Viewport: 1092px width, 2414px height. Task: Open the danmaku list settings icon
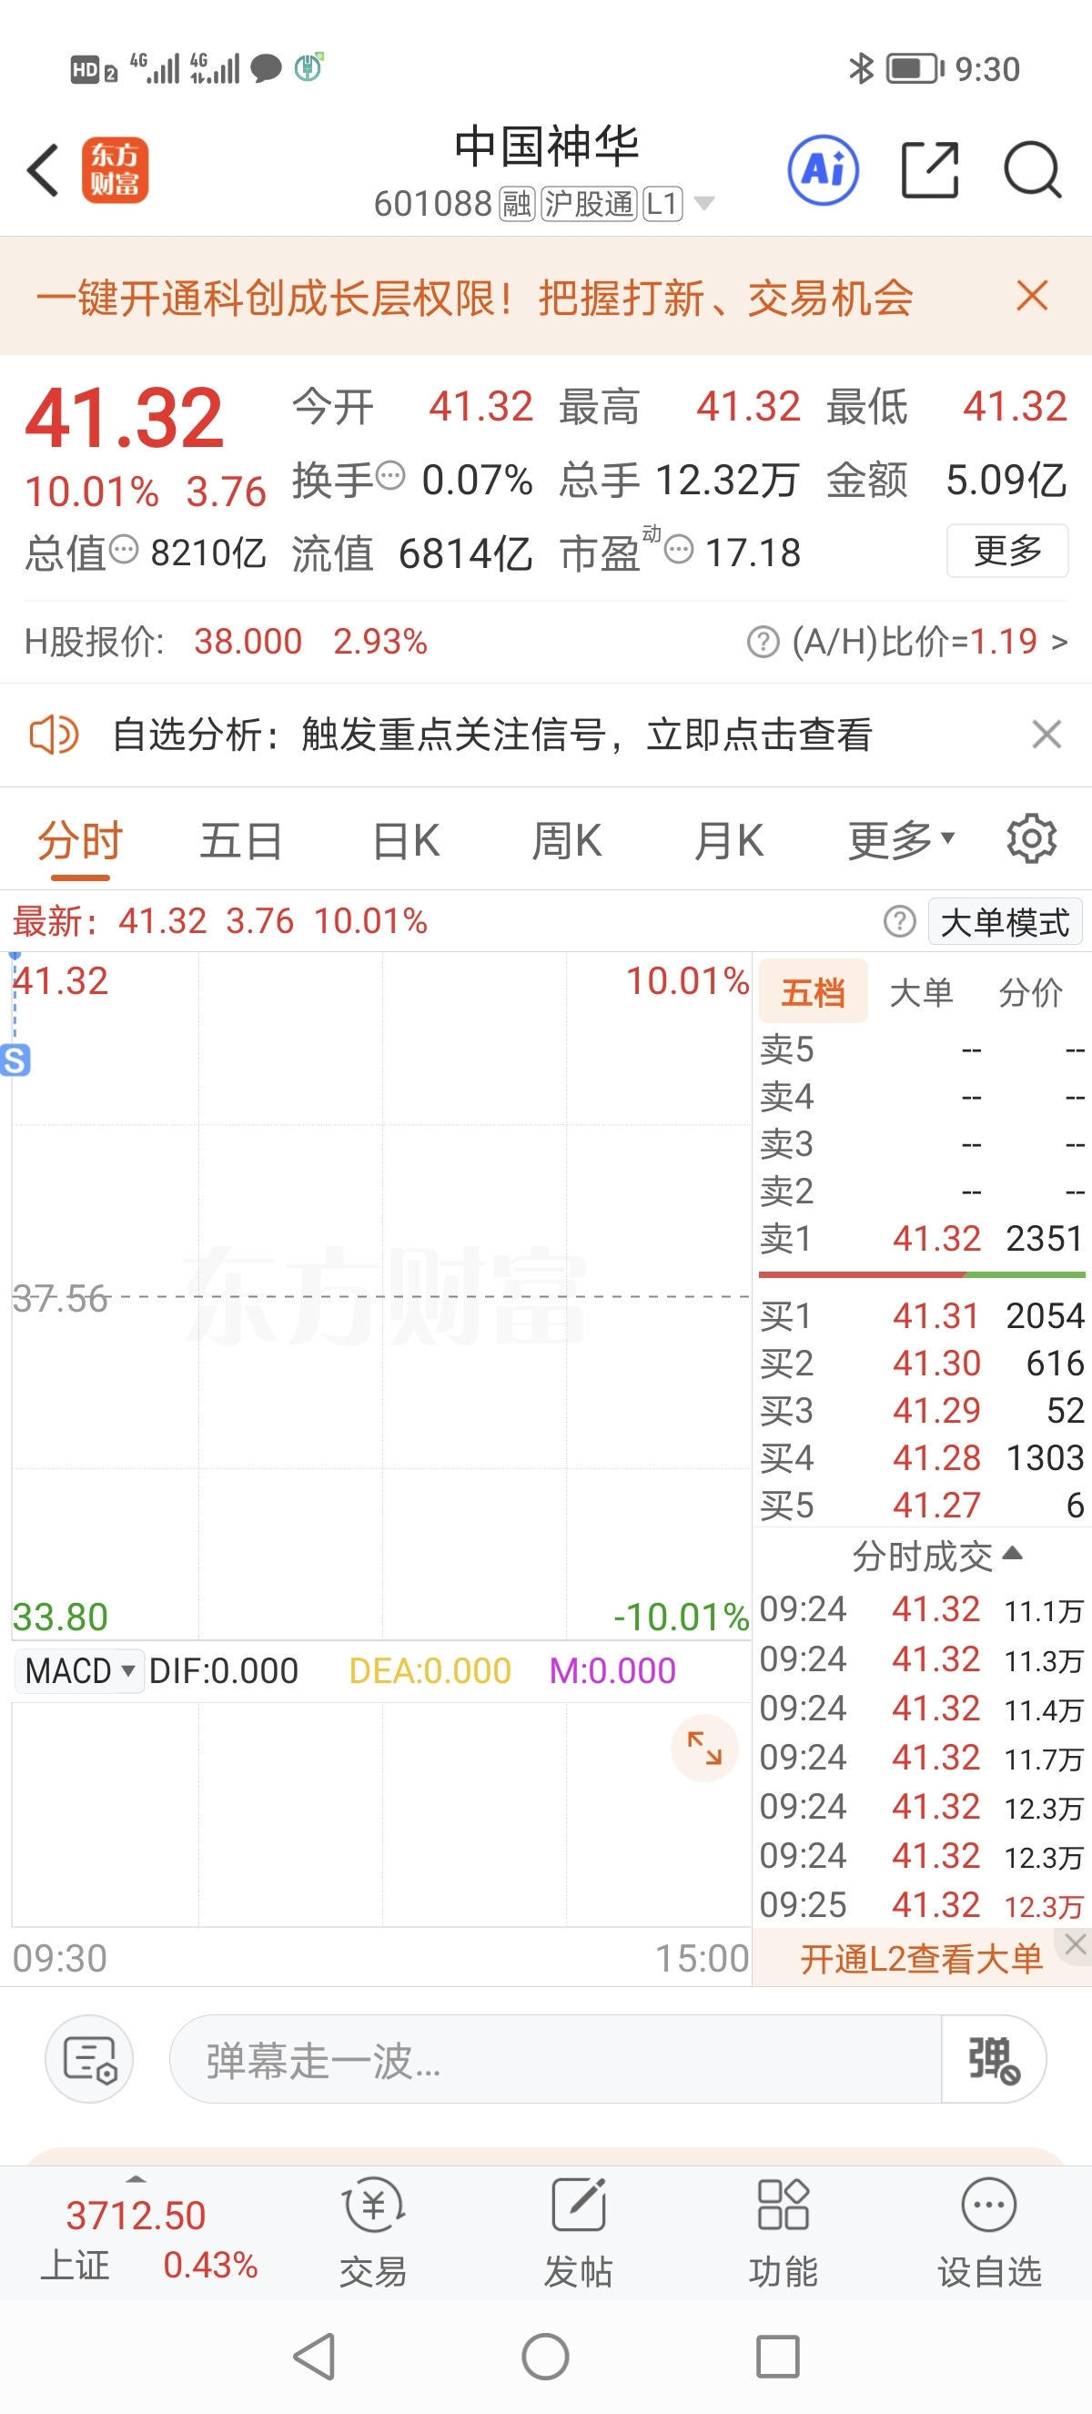[89, 2060]
